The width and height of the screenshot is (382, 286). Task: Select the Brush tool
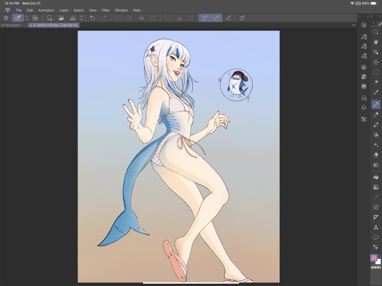click(376, 124)
